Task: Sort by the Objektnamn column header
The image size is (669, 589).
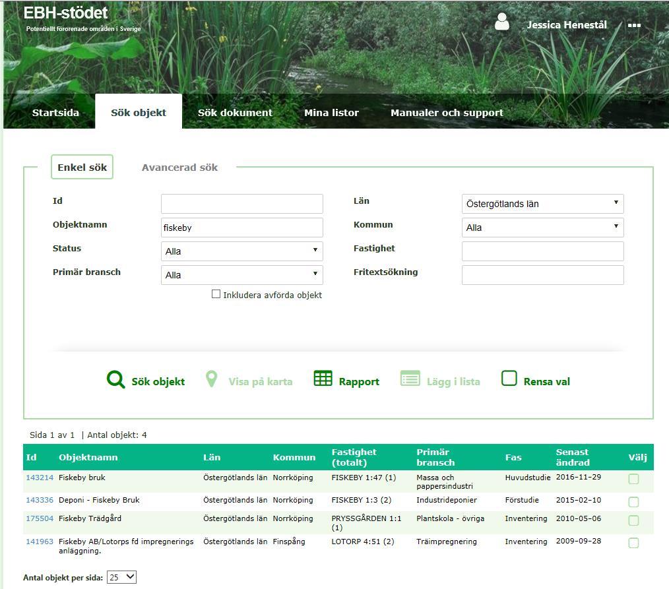Action: pyautogui.click(x=88, y=457)
